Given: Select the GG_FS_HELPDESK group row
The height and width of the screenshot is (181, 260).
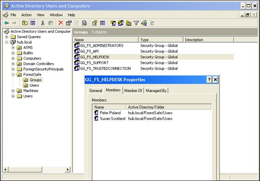Looking at the screenshot, I should pos(153,57).
